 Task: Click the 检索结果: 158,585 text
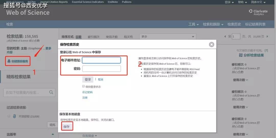22,36
